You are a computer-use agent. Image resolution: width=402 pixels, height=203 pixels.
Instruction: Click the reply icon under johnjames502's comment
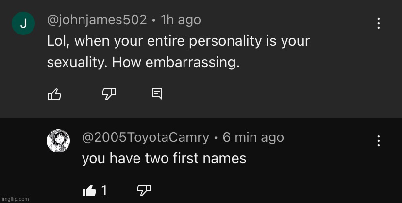[x=157, y=94]
